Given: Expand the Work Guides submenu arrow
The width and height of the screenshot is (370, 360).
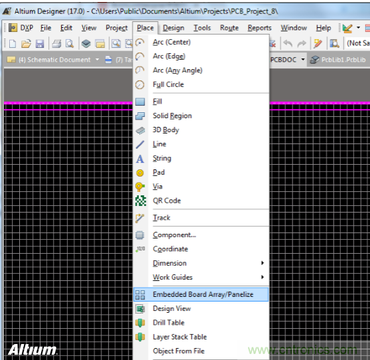Looking at the screenshot, I should coord(263,277).
